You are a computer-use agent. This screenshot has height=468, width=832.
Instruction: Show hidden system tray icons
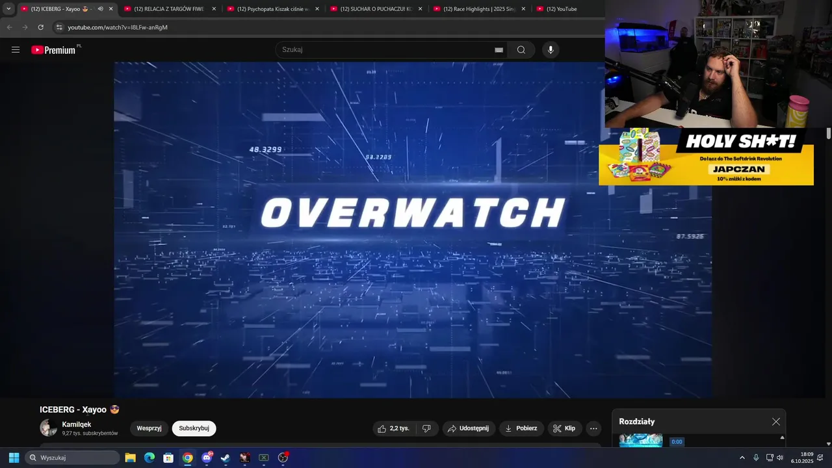point(742,458)
